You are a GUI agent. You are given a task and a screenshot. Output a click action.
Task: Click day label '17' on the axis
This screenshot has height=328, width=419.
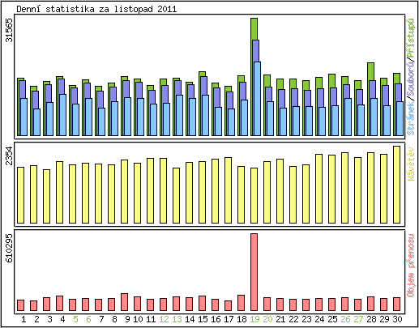229,319
